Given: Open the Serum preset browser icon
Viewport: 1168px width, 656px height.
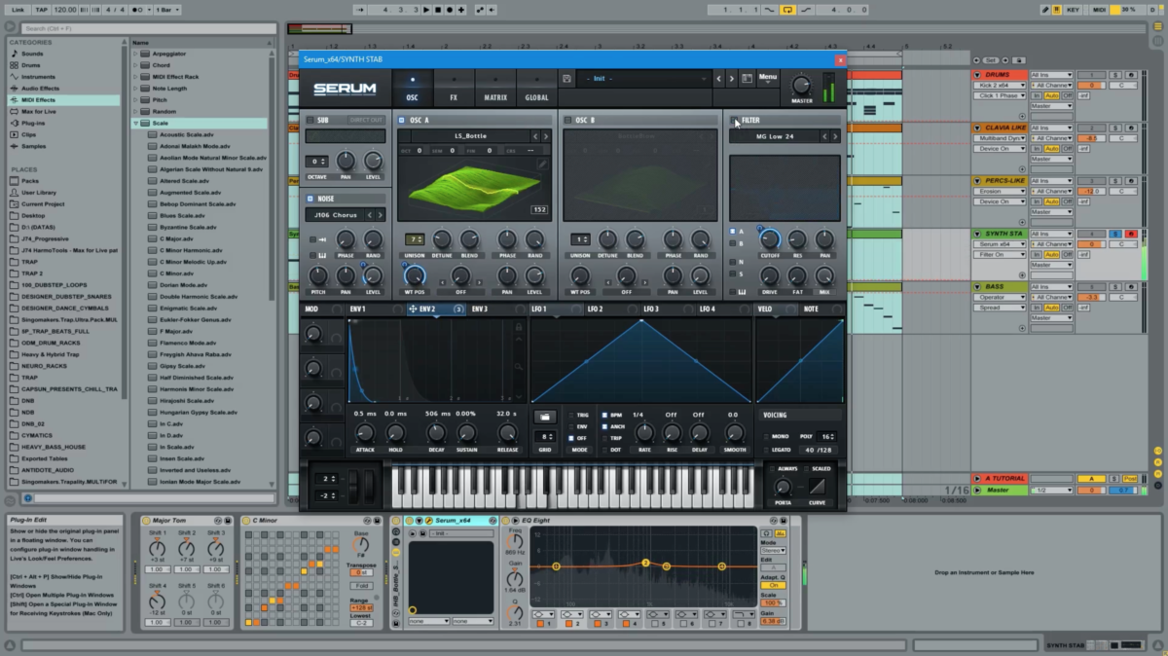Looking at the screenshot, I should click(x=748, y=78).
